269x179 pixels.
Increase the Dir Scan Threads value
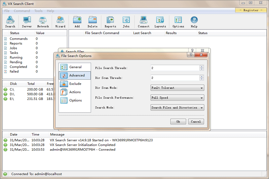tap(202, 77)
